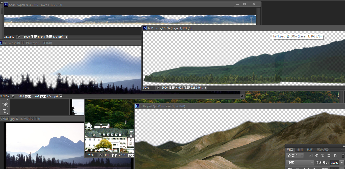Viewport: 345px width, 169px height.
Task: Click Ps icon of hill2.psd window
Action: point(138,106)
